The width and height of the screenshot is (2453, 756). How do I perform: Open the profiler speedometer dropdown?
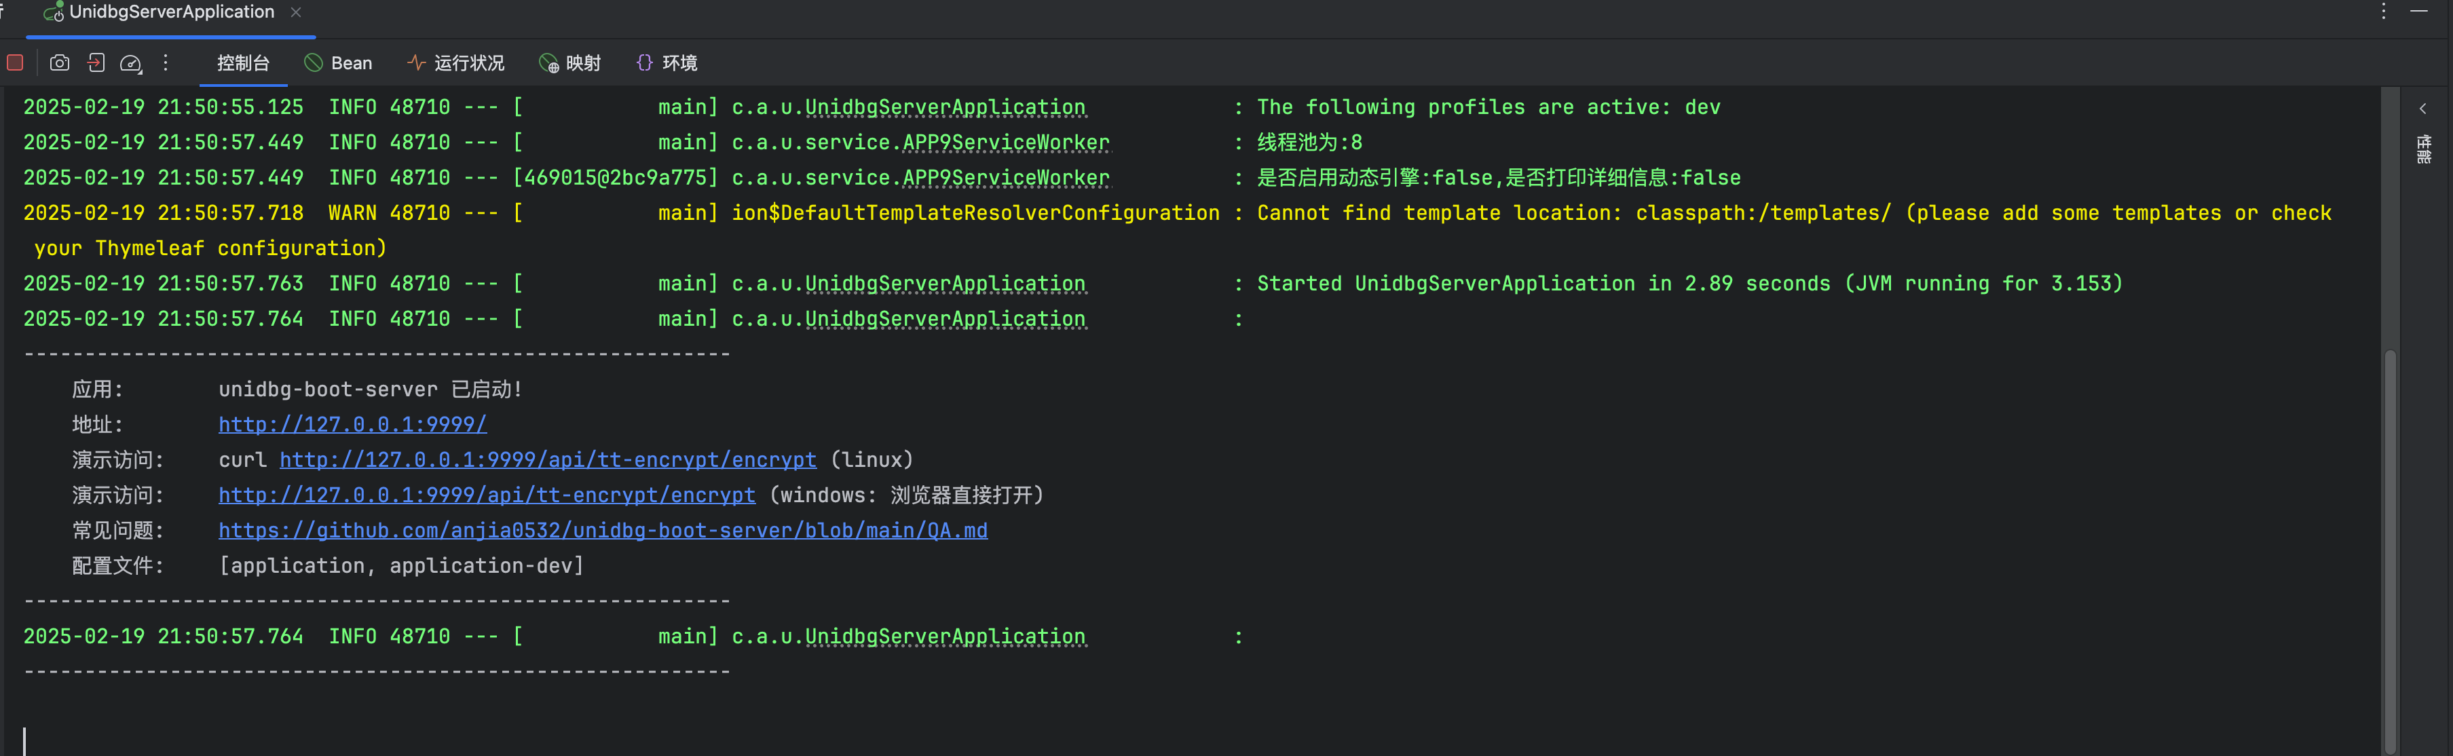click(132, 64)
